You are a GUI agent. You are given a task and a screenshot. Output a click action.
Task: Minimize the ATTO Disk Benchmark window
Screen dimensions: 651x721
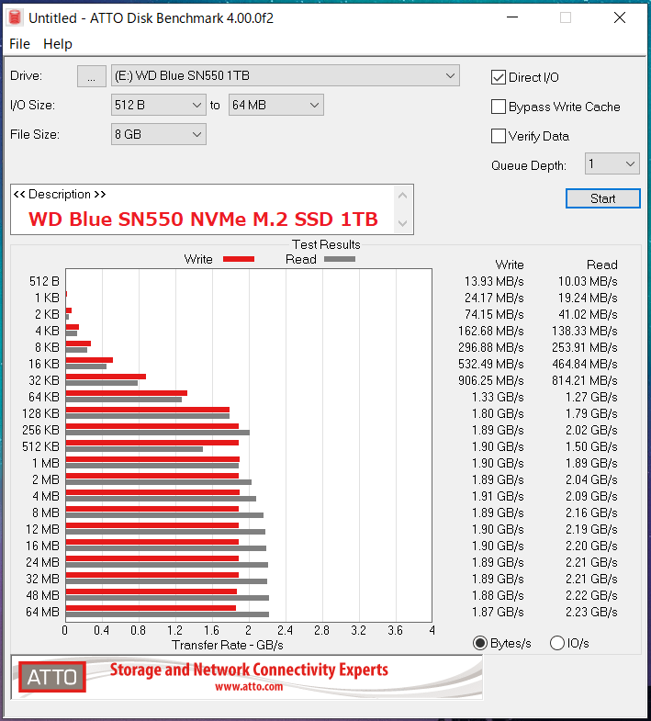point(512,17)
